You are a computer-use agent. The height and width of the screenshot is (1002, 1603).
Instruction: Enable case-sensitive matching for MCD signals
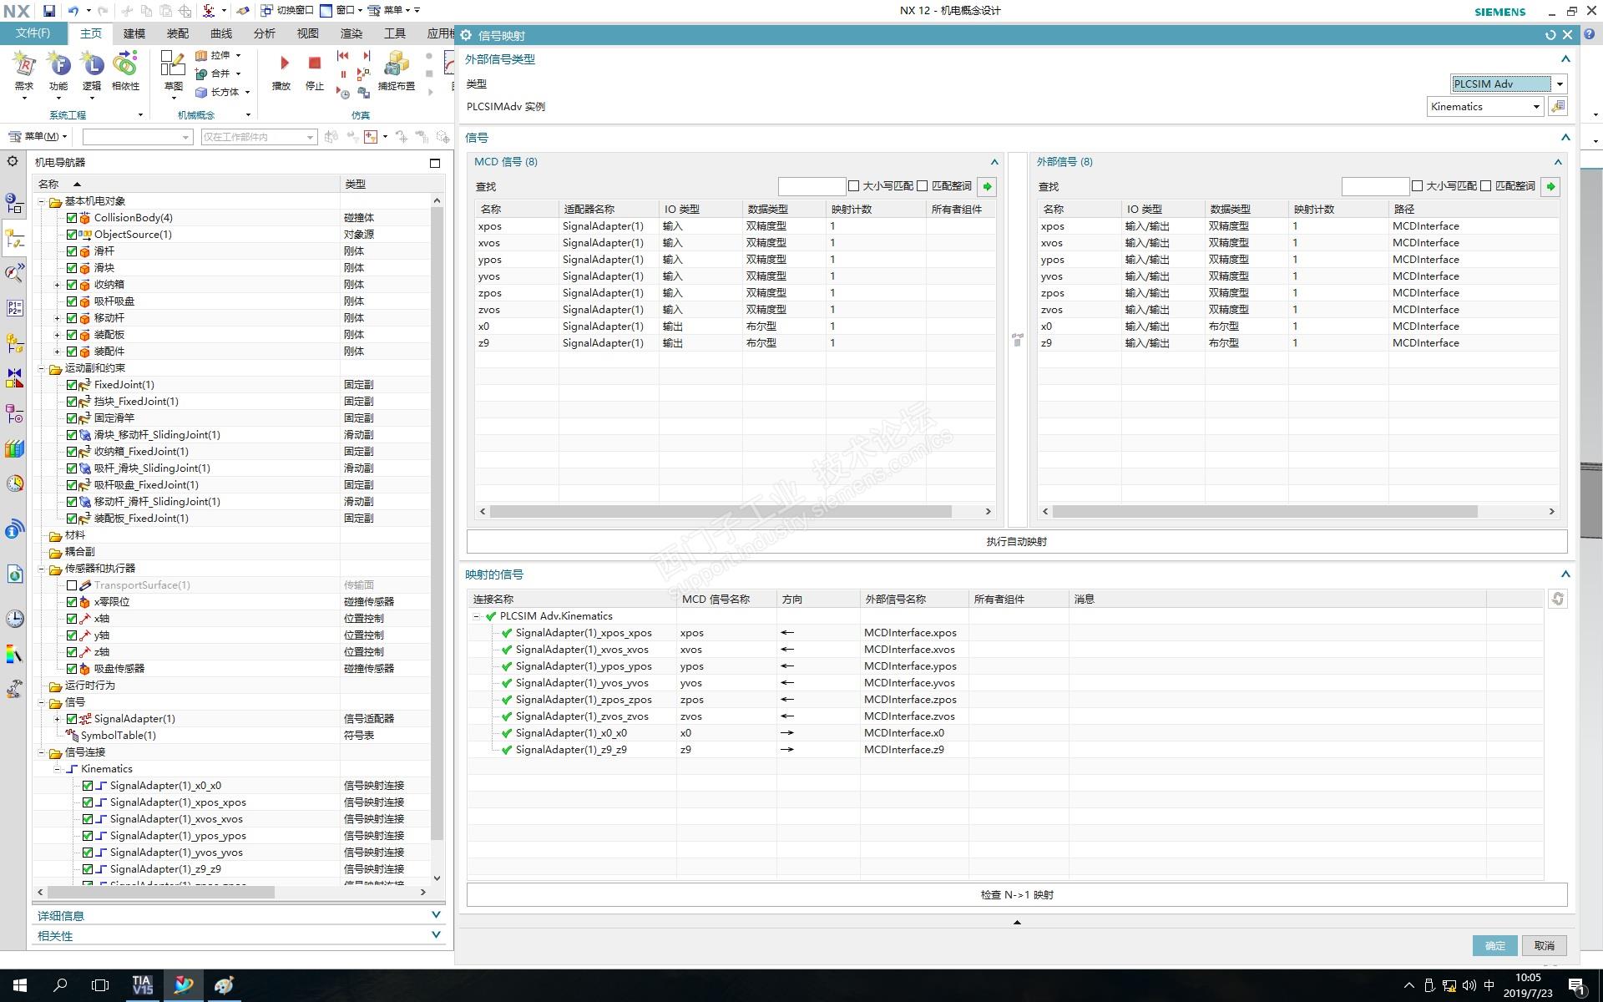(x=854, y=186)
